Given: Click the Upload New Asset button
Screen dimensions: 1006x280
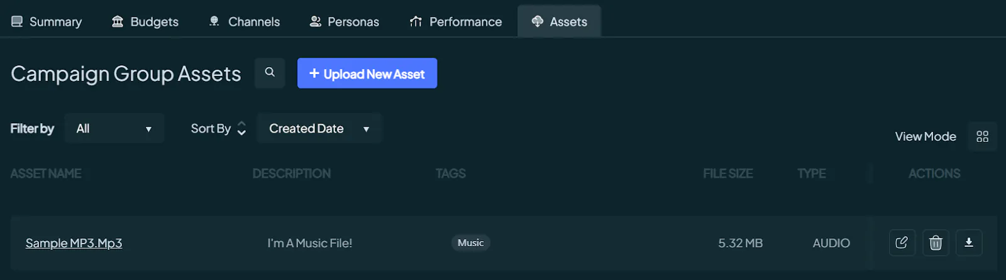Looking at the screenshot, I should tap(367, 73).
